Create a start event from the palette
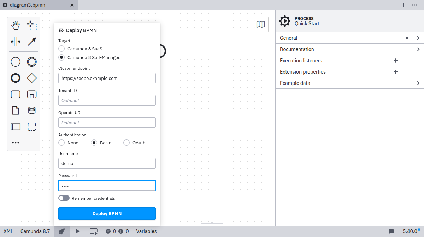 pyautogui.click(x=16, y=62)
